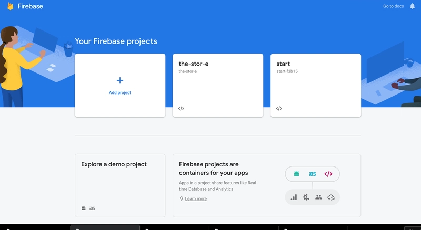Go to docs link in header
The height and width of the screenshot is (230, 421).
pyautogui.click(x=393, y=6)
